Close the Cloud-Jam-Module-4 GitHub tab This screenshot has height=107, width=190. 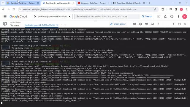coord(144,3)
